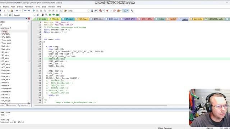
Task: Navigate backwards with the left arrow icon
Action: pos(25,11)
